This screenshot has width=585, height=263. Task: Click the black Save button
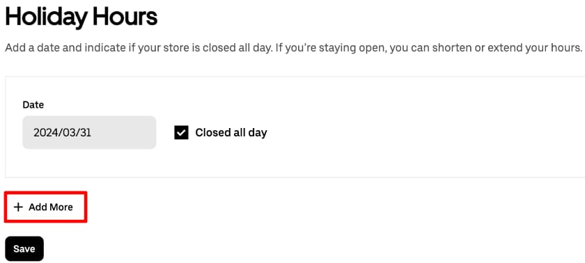click(24, 248)
